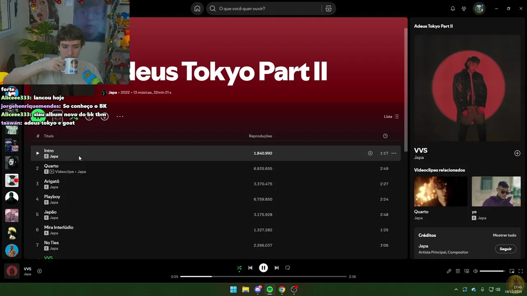527x296 pixels.
Task: Open the Windows Start menu
Action: 233,289
